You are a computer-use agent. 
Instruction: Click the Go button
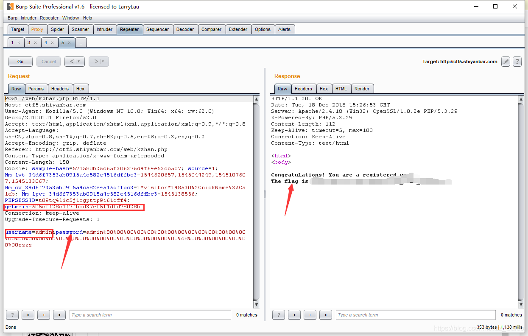pyautogui.click(x=20, y=62)
